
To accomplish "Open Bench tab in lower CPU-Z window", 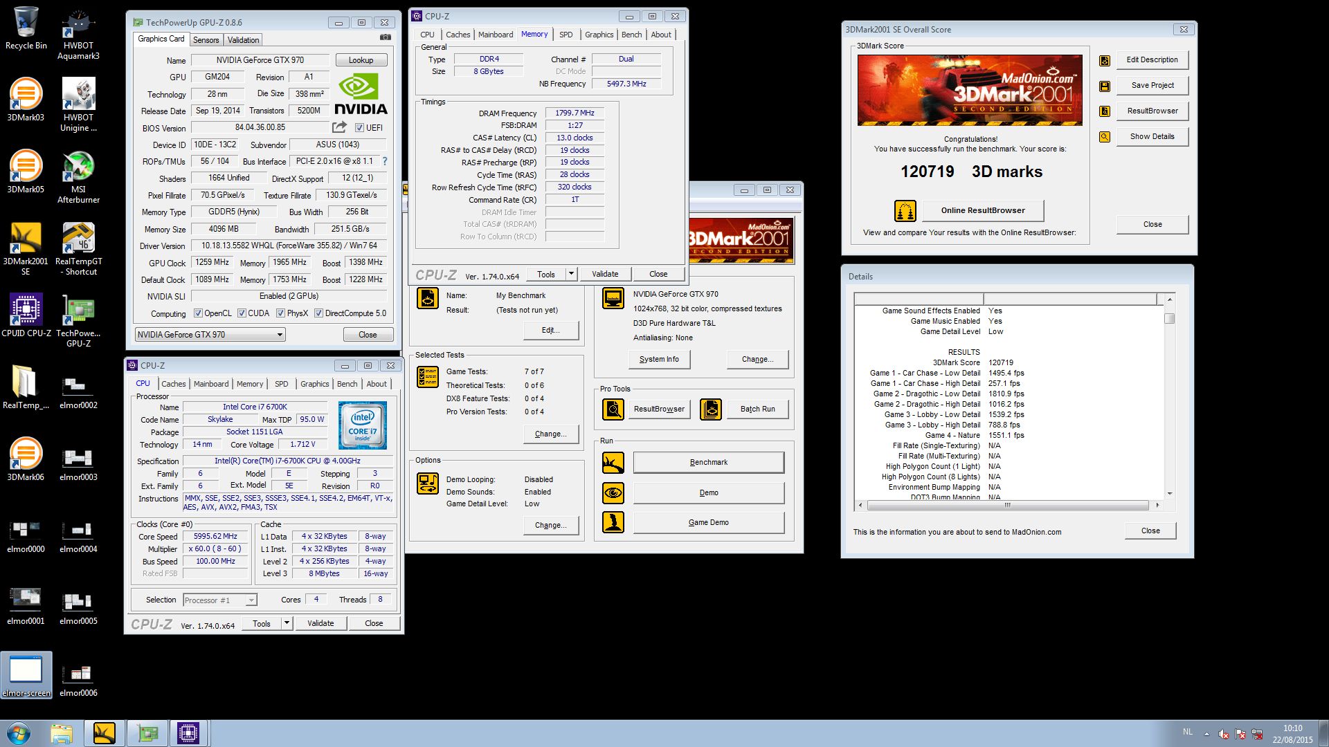I will 347,384.
